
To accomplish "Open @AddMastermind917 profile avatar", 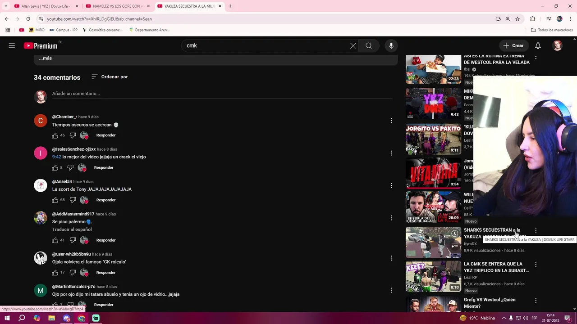I will 41,218.
